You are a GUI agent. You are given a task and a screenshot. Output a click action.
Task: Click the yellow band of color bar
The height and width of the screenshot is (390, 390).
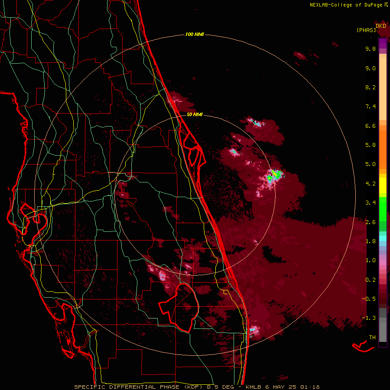(x=383, y=185)
